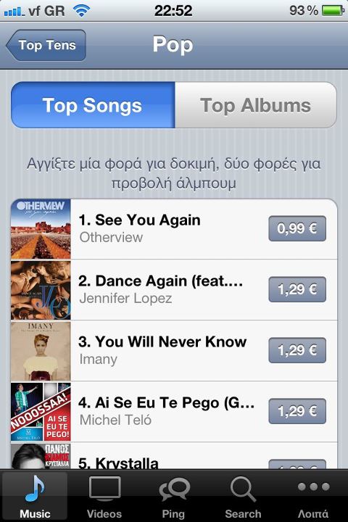Go back to Top Tens
Image resolution: width=348 pixels, height=522 pixels.
click(46, 45)
